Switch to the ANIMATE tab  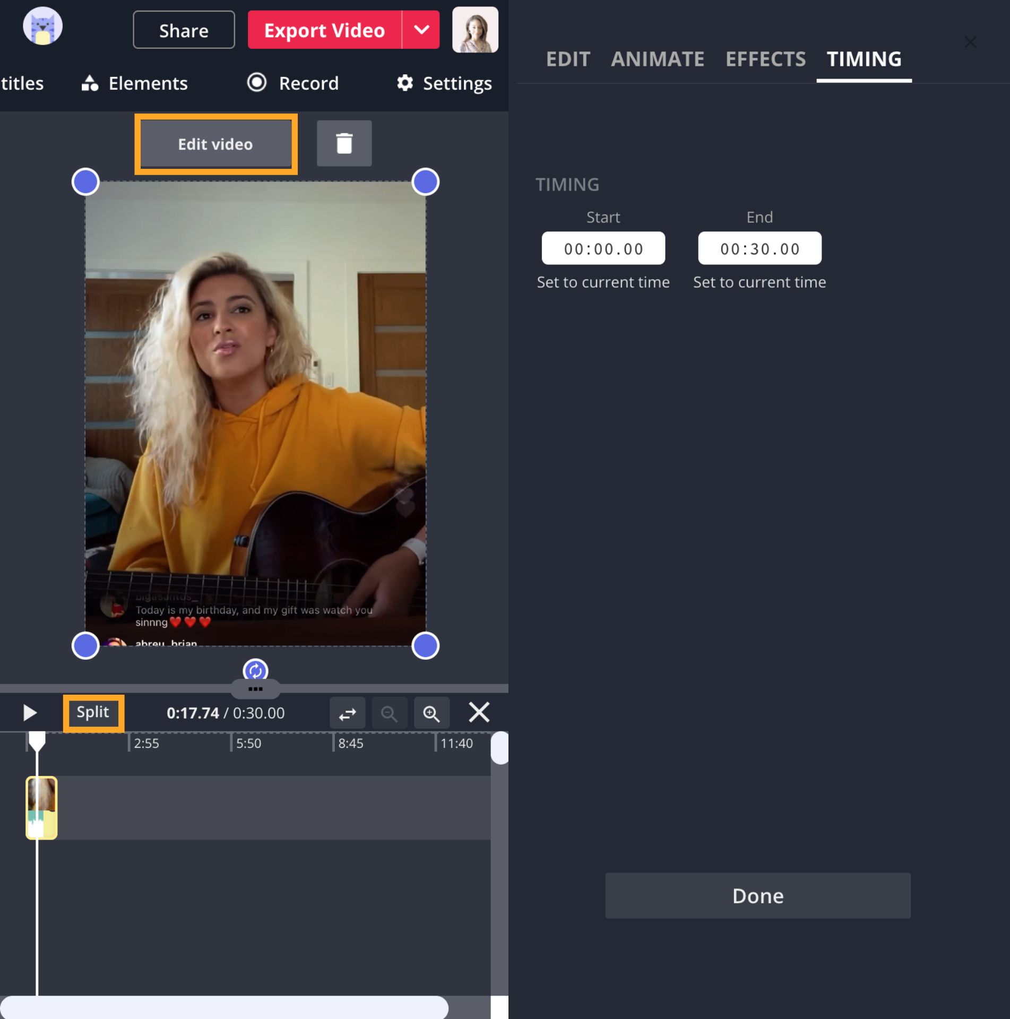pyautogui.click(x=658, y=59)
